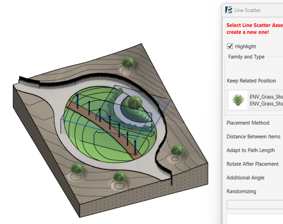Click the red Select Line Scatter message
Image resolution: width=283 pixels, height=224 pixels.
(254, 29)
